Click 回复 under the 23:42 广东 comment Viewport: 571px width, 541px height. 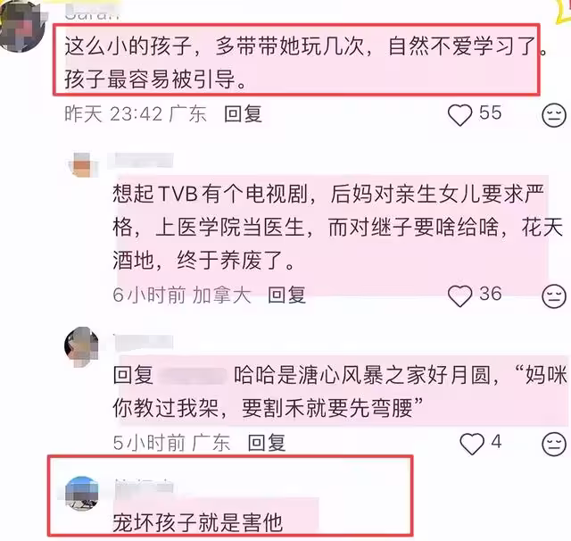pos(243,113)
